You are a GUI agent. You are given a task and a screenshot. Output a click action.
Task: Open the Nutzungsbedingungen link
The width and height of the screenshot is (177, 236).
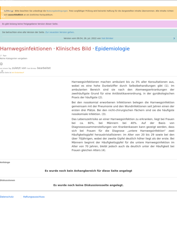click(x=57, y=11)
